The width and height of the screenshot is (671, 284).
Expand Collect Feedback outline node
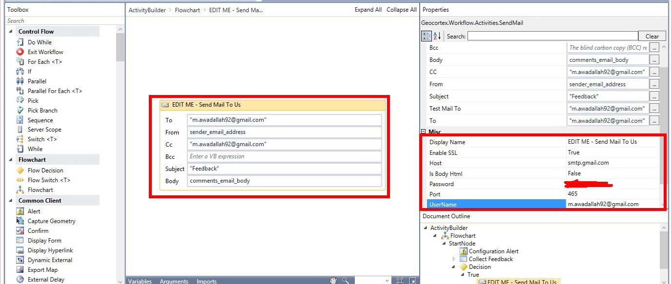454,259
